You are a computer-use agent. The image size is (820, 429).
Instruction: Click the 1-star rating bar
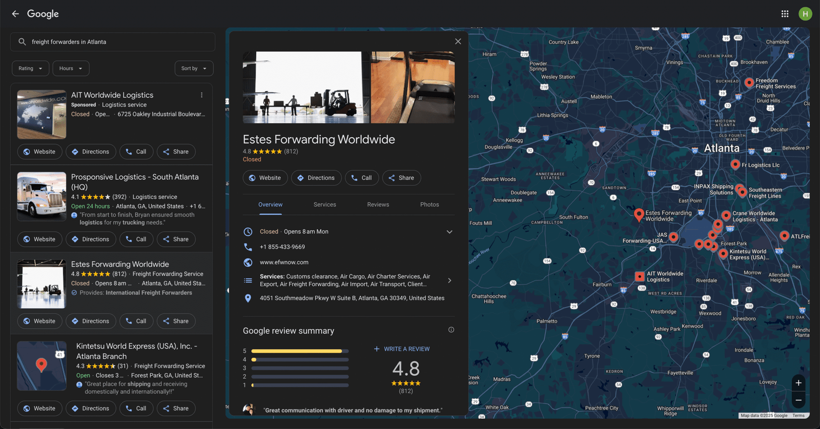[x=300, y=385]
